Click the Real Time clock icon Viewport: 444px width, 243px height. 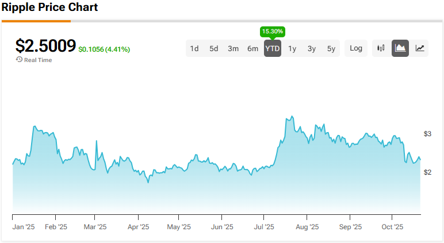pyautogui.click(x=19, y=59)
